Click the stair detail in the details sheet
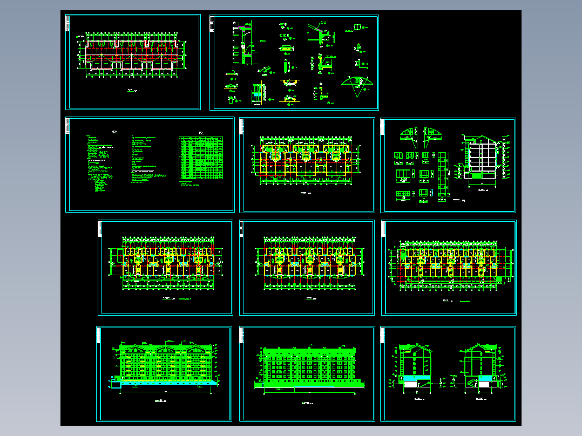This screenshot has width=582, height=436. point(258,94)
